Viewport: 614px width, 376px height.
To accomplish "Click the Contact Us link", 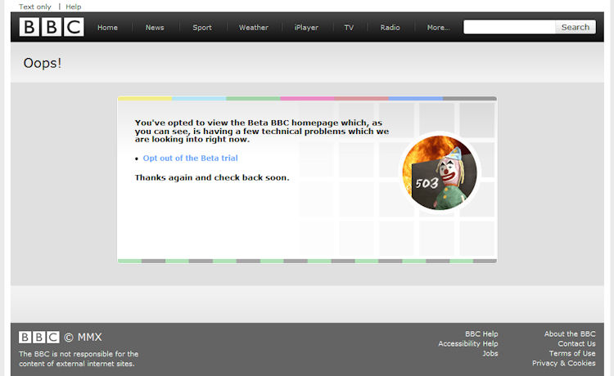I will tap(576, 343).
